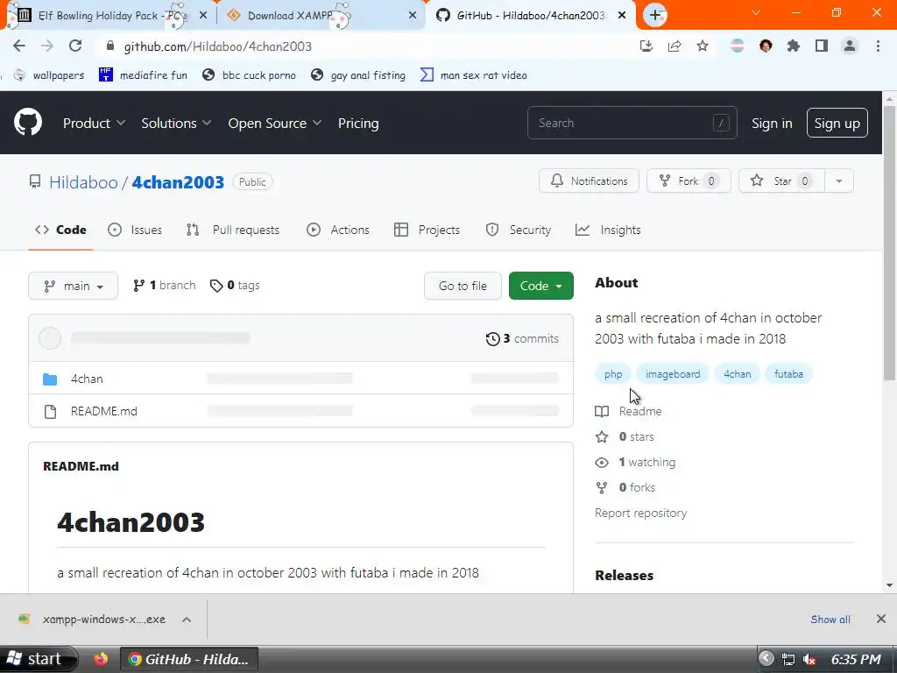Go back to the previous page
This screenshot has width=897, height=673.
pyautogui.click(x=19, y=46)
